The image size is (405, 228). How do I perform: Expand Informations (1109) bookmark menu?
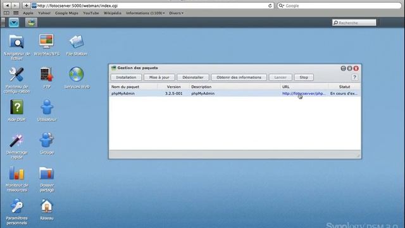(x=146, y=13)
